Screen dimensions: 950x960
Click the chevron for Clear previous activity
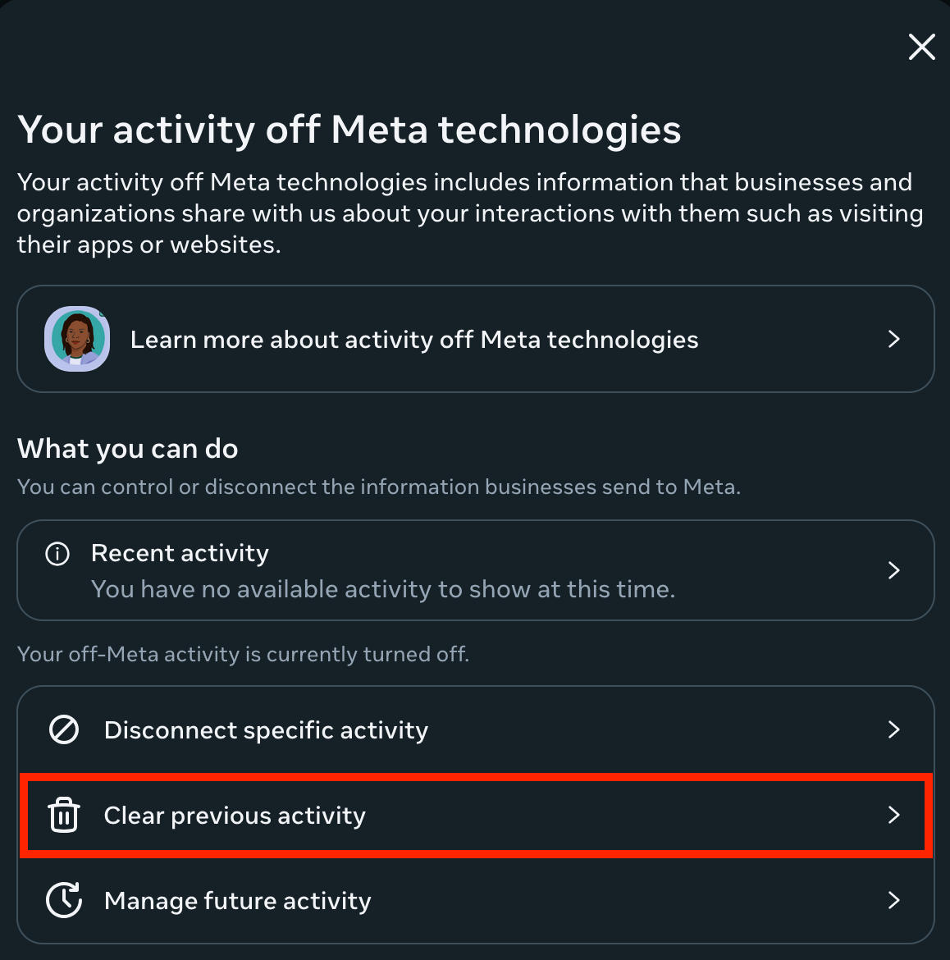pyautogui.click(x=894, y=815)
